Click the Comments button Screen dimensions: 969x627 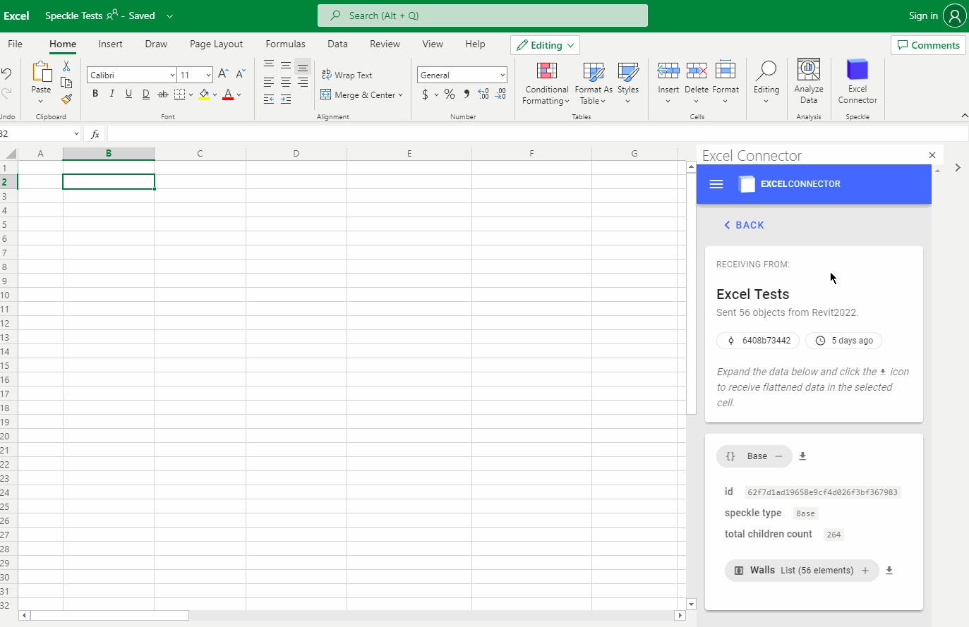pos(928,45)
